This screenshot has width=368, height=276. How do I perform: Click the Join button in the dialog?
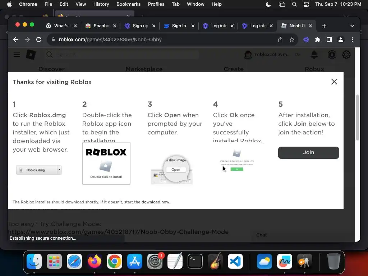click(x=308, y=152)
